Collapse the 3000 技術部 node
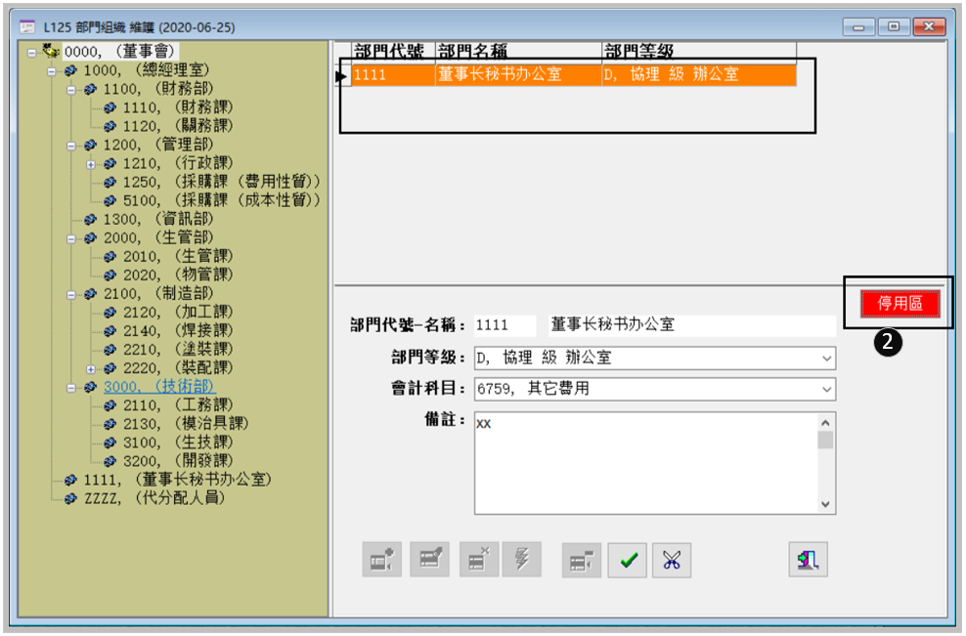The image size is (966, 636). click(x=71, y=389)
